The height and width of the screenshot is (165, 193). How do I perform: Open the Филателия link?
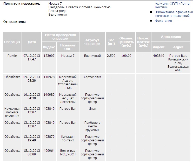click(x=163, y=21)
